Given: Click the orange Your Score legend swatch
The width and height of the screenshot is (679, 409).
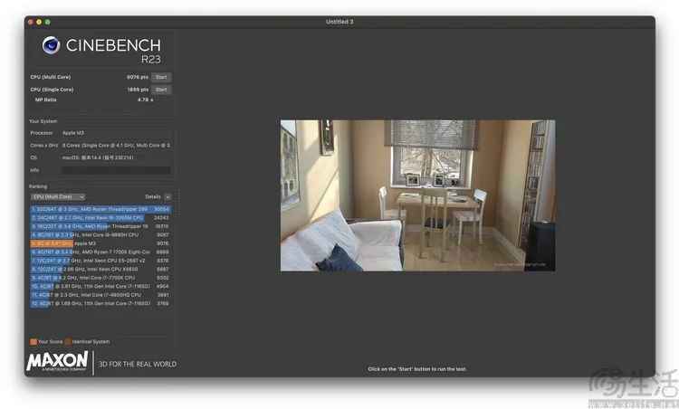Looking at the screenshot, I should (33, 341).
